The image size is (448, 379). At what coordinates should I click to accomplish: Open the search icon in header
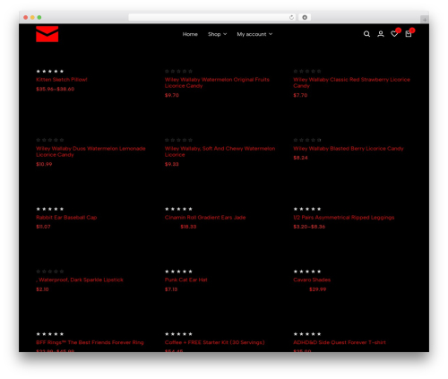[366, 34]
